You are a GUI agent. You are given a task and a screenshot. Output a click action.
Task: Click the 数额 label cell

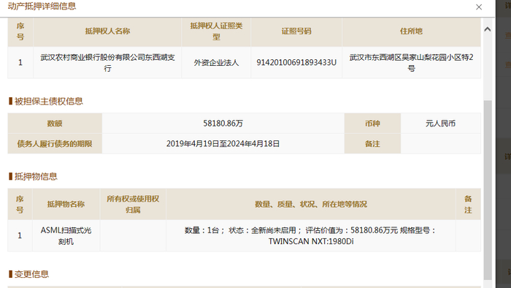[55, 124]
